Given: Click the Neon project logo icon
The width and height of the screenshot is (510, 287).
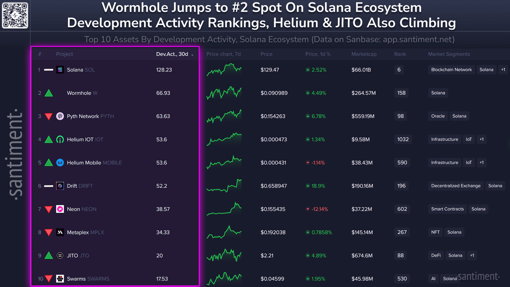Looking at the screenshot, I should point(60,209).
